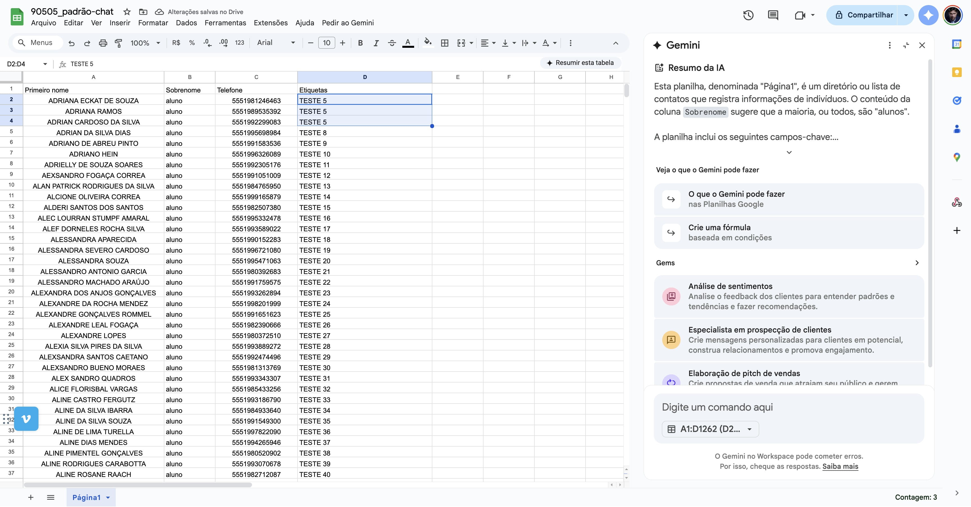Expand the Compartilhar dropdown arrow

pyautogui.click(x=906, y=15)
